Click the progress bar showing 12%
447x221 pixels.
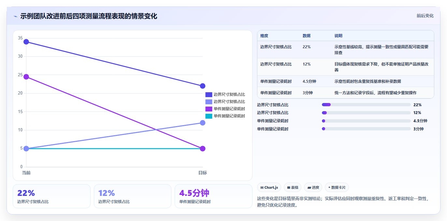click(x=366, y=113)
